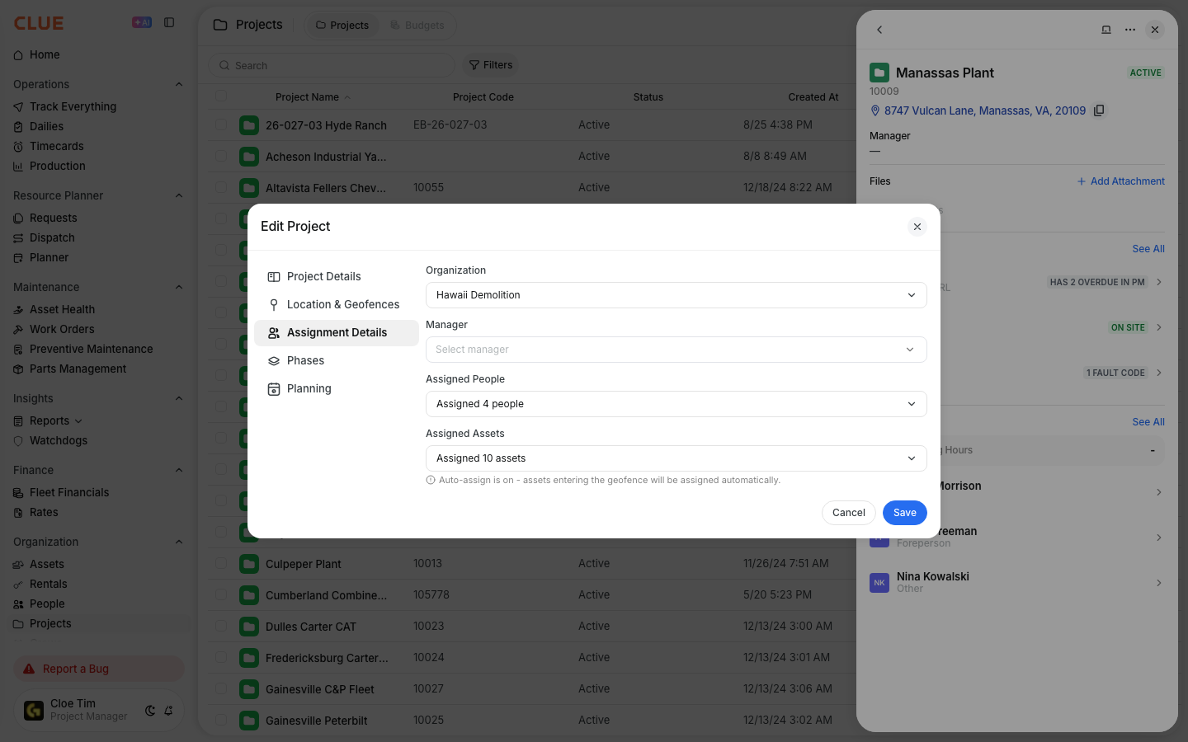Open the Organization dropdown showing Hawaii Demolition

pyautogui.click(x=676, y=295)
